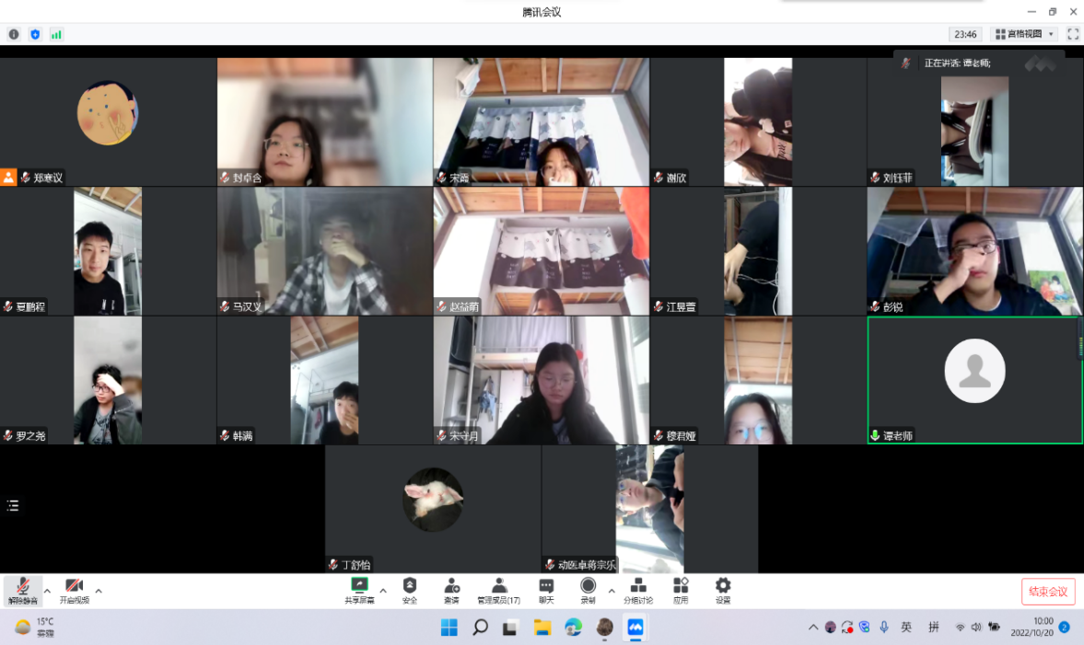Screen dimensions: 1084x645
Task: Click the meeting info icon at top left
Action: [14, 34]
